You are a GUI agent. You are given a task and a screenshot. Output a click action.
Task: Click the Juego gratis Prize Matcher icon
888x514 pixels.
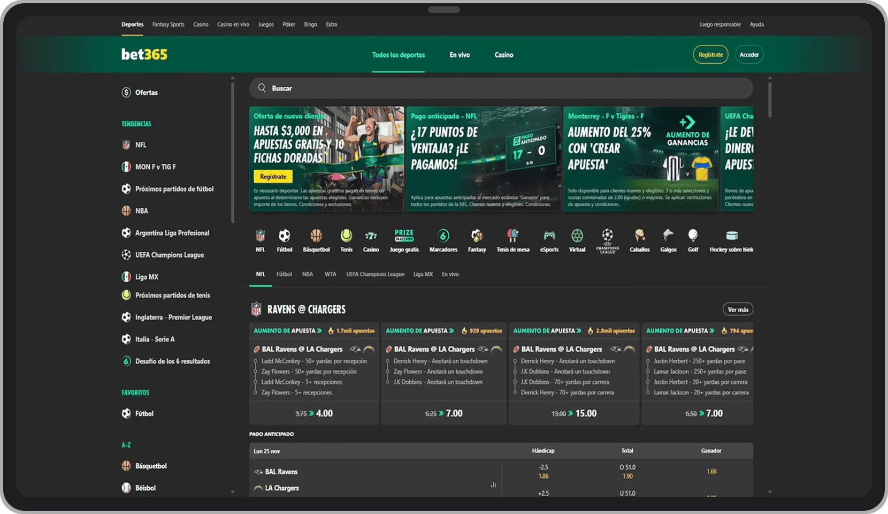click(x=404, y=236)
